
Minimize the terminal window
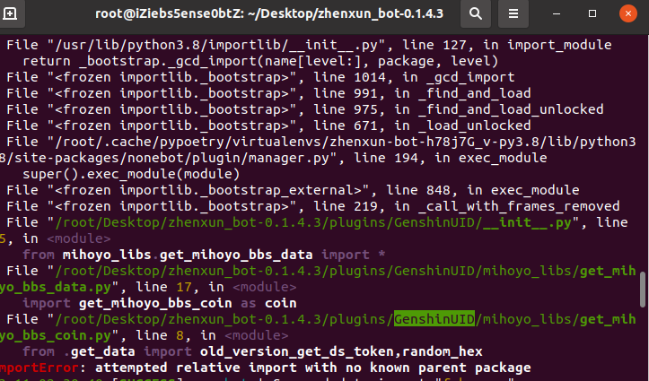557,13
